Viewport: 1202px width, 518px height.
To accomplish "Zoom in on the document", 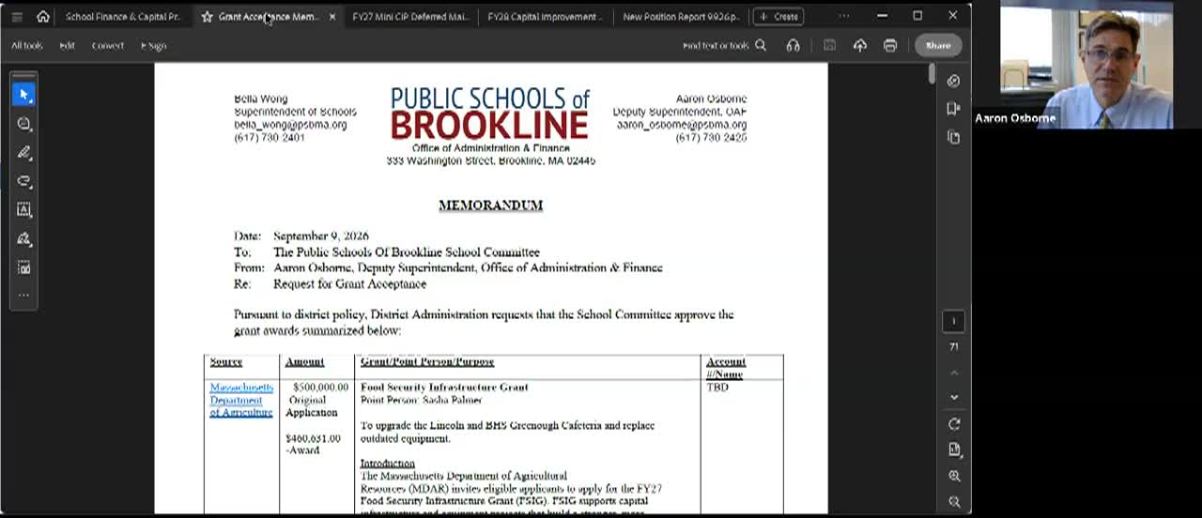I will (954, 476).
